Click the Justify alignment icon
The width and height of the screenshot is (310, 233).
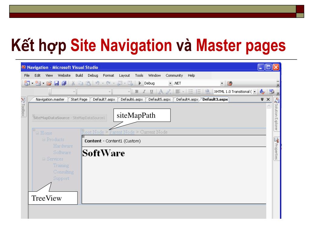click(x=178, y=92)
